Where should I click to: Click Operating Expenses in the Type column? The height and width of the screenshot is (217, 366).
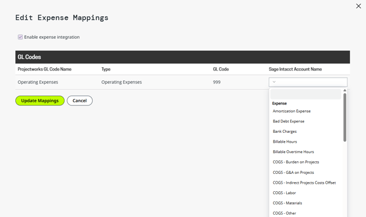[x=121, y=82]
